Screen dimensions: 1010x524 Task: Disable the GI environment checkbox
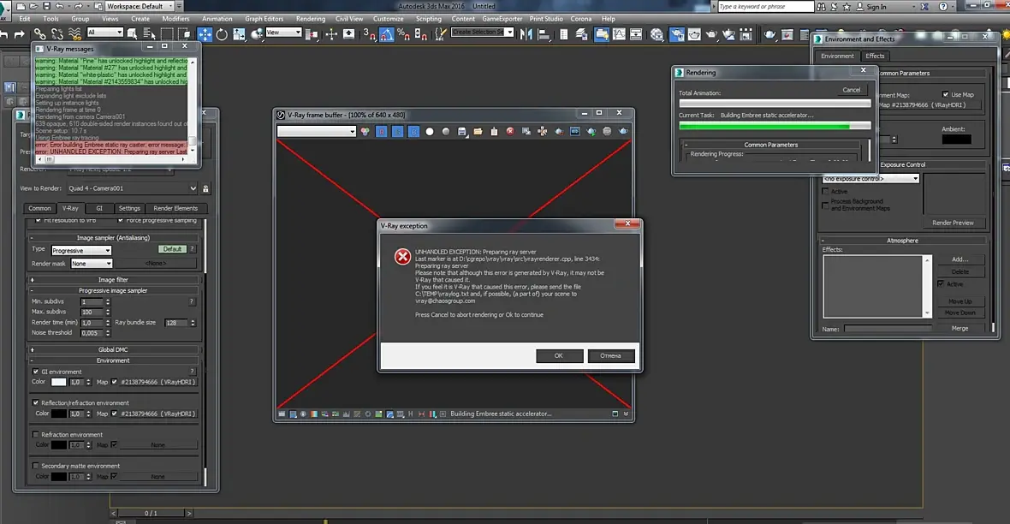point(36,372)
